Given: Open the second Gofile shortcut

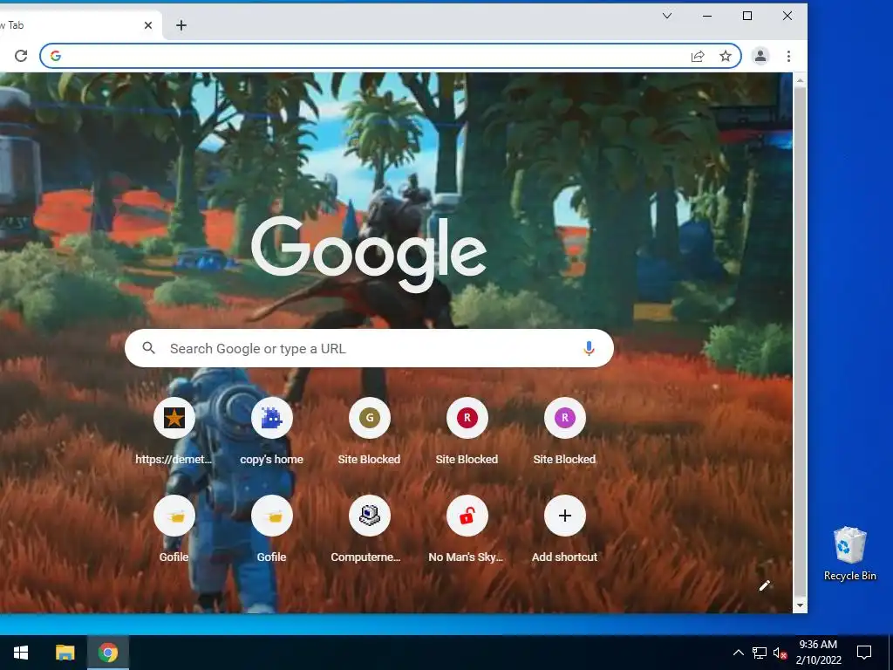Looking at the screenshot, I should [x=272, y=530].
